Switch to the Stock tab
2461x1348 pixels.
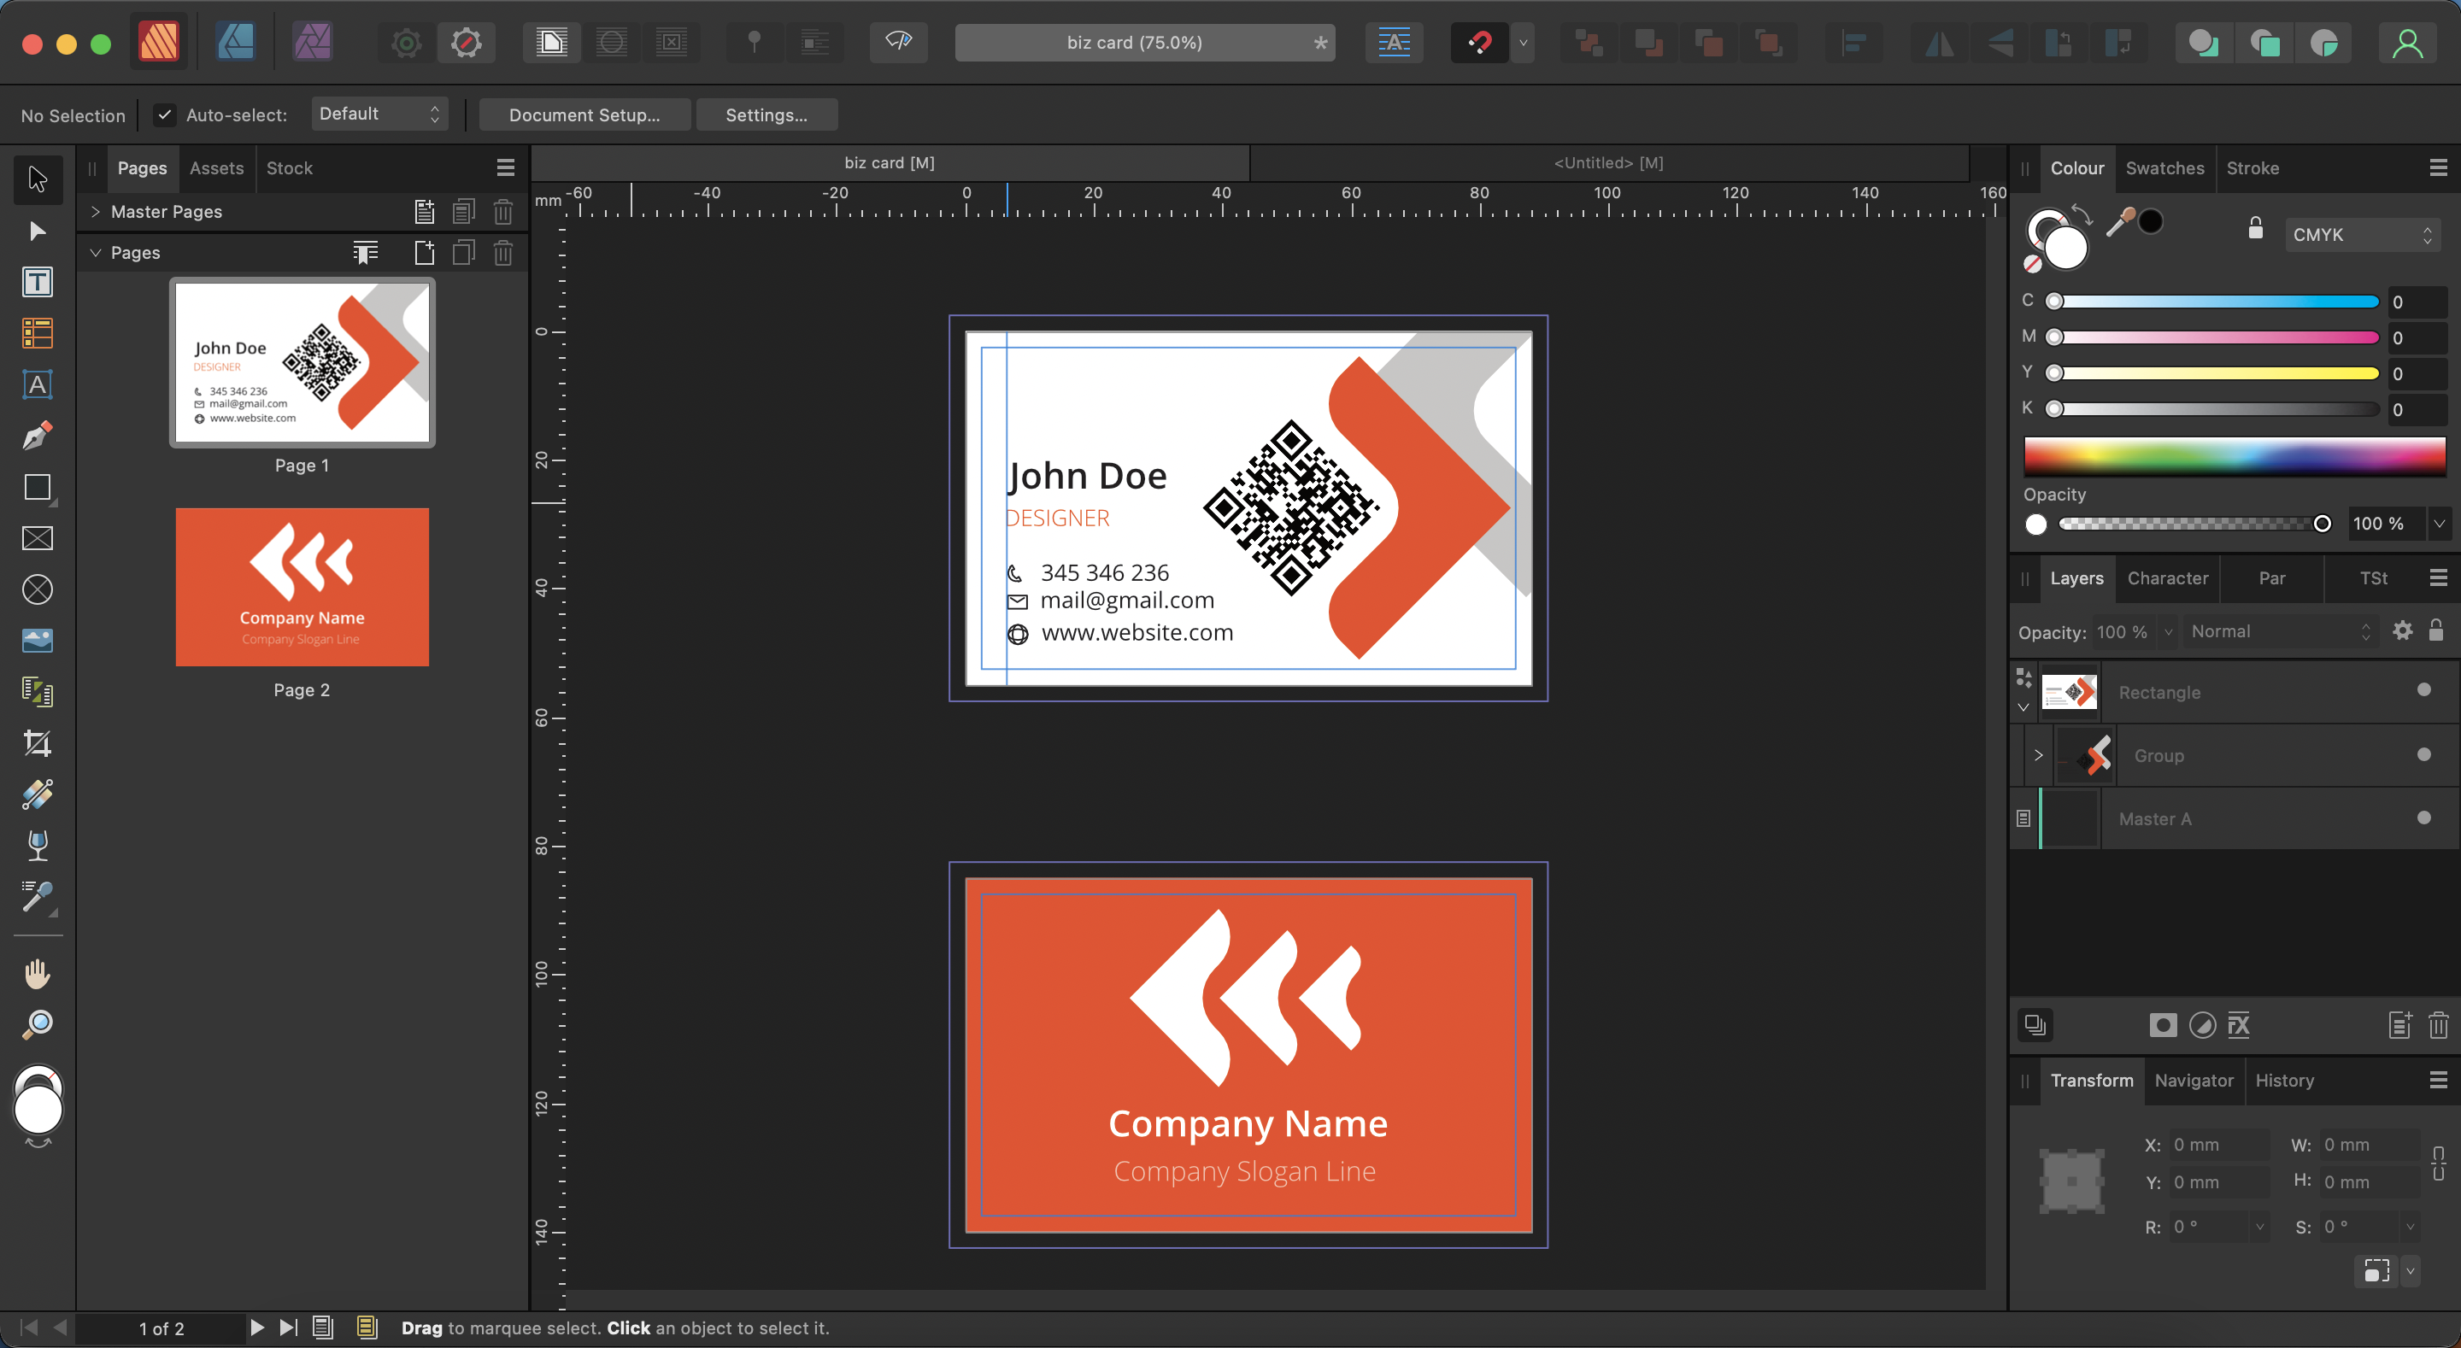click(x=290, y=168)
